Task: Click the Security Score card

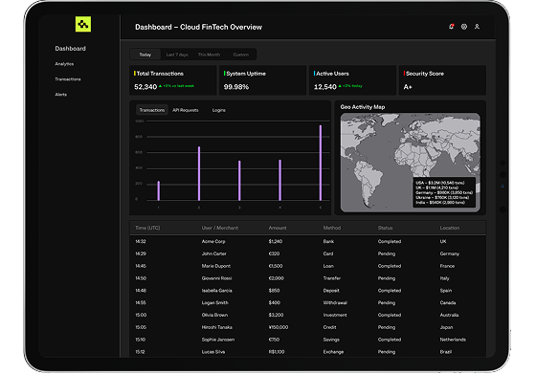Action: tap(442, 80)
